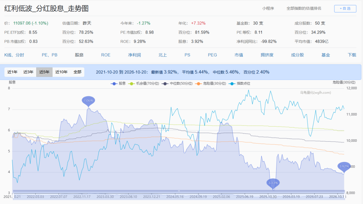Image resolution: width=363 pixels, height=204 pixels.
Task: Click the price value 11097.06 (-1.10%)
Action: coord(31,23)
